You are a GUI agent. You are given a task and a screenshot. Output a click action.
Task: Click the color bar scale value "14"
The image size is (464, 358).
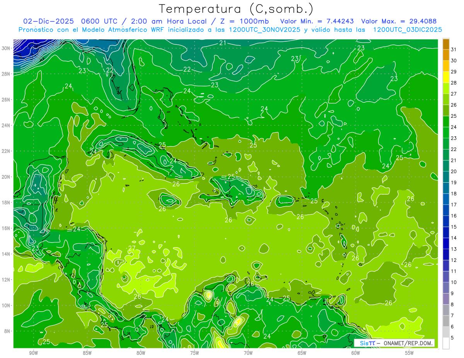point(454,238)
